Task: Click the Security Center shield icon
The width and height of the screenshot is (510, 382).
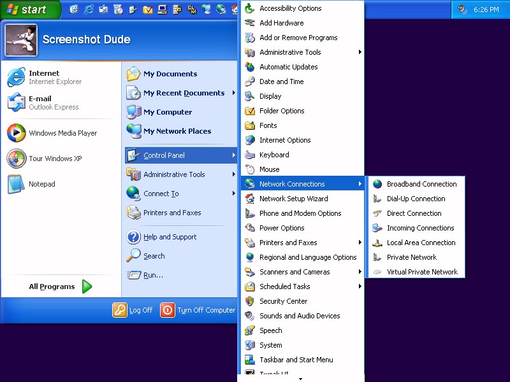Action: coord(250,301)
